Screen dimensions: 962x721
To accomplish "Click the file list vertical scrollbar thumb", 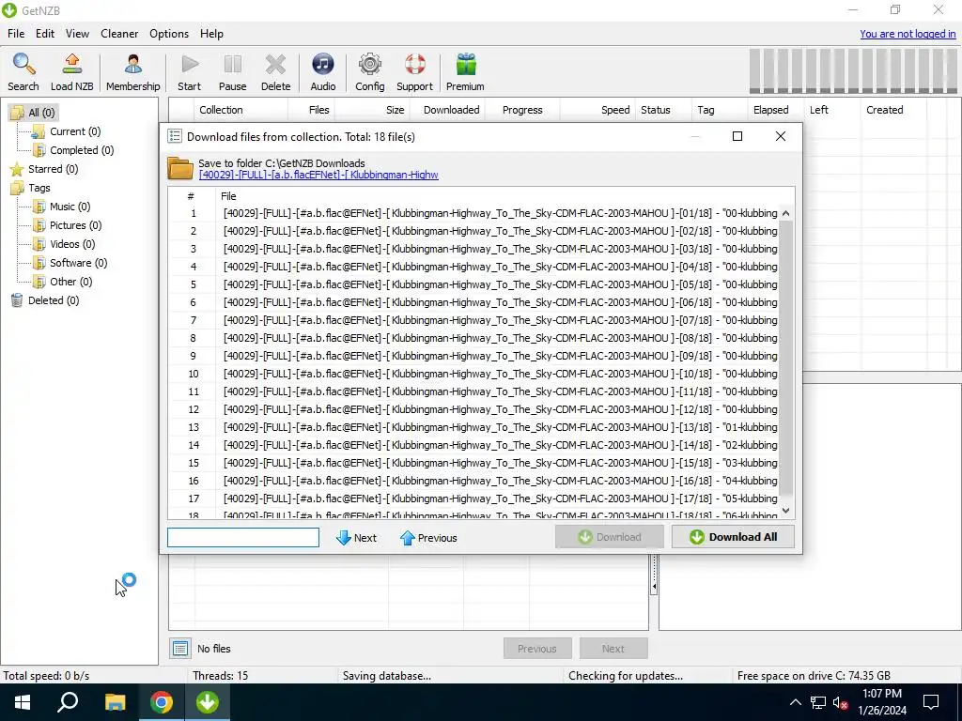I will (786, 359).
